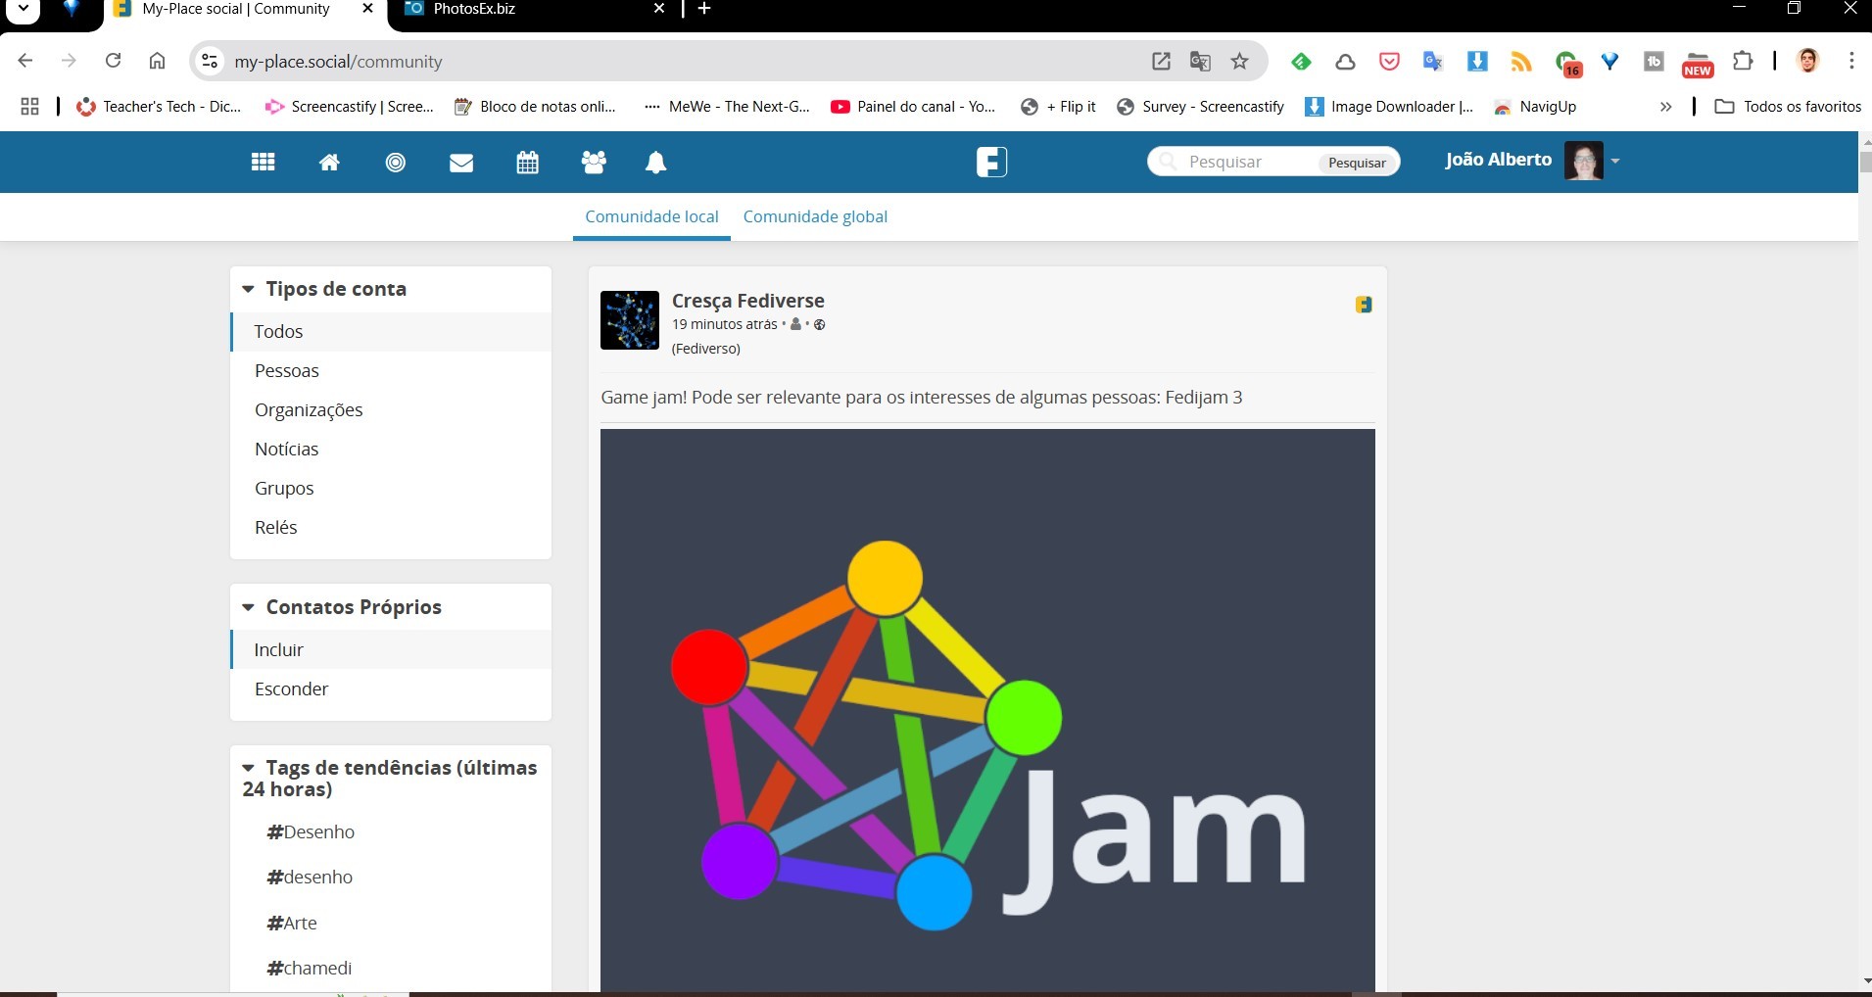This screenshot has height=997, width=1872.
Task: Open the apps grid menu icon
Action: click(x=263, y=163)
